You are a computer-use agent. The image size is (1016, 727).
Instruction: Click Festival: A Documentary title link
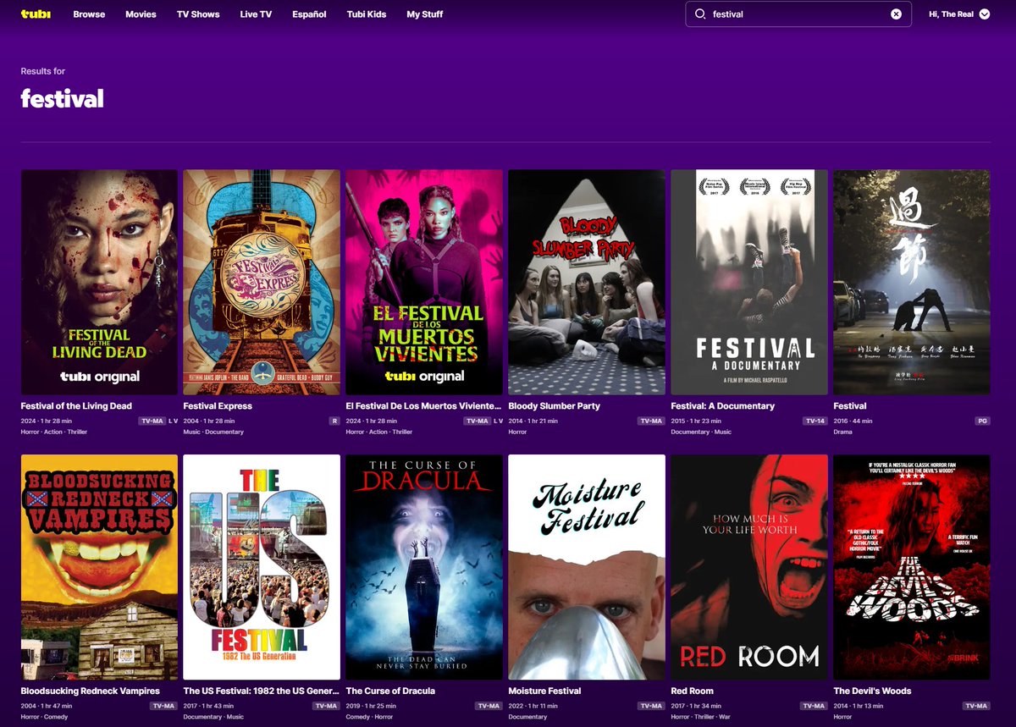(x=723, y=406)
